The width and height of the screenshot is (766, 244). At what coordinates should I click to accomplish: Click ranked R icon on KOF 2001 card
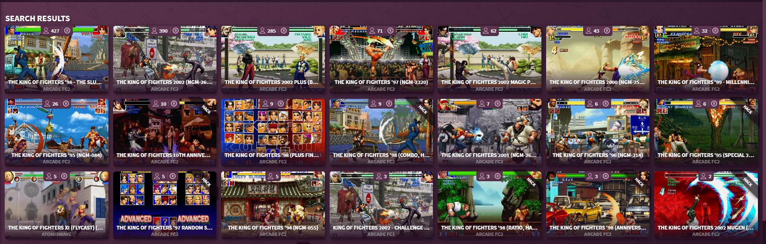(x=498, y=104)
